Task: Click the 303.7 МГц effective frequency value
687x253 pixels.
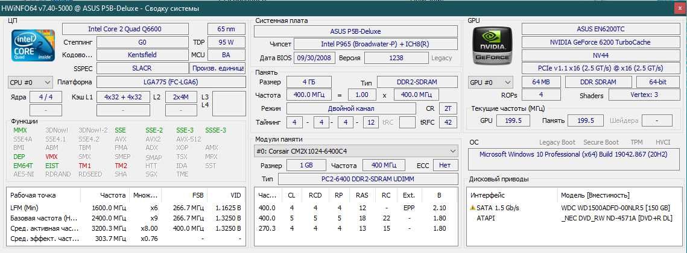Action: [111, 239]
